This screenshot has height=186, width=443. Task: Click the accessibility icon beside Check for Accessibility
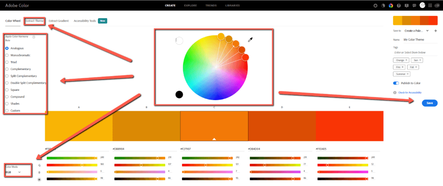(395, 93)
